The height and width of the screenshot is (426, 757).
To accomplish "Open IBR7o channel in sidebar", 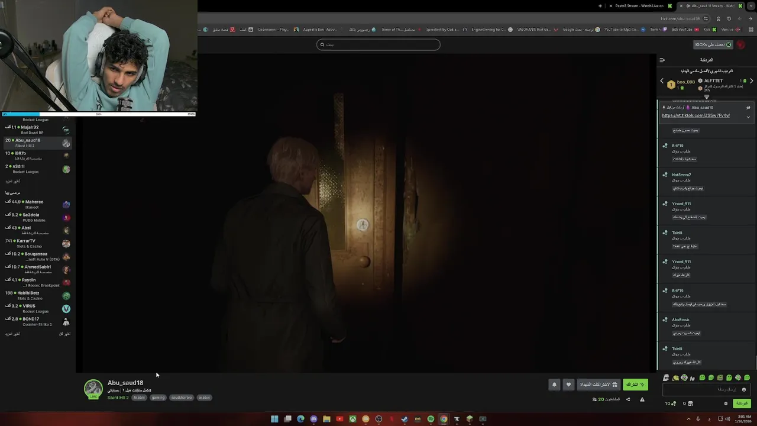I will (x=38, y=156).
